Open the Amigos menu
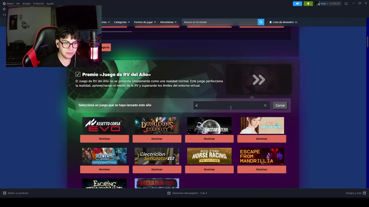The height and width of the screenshot is (207, 369). (x=27, y=3)
